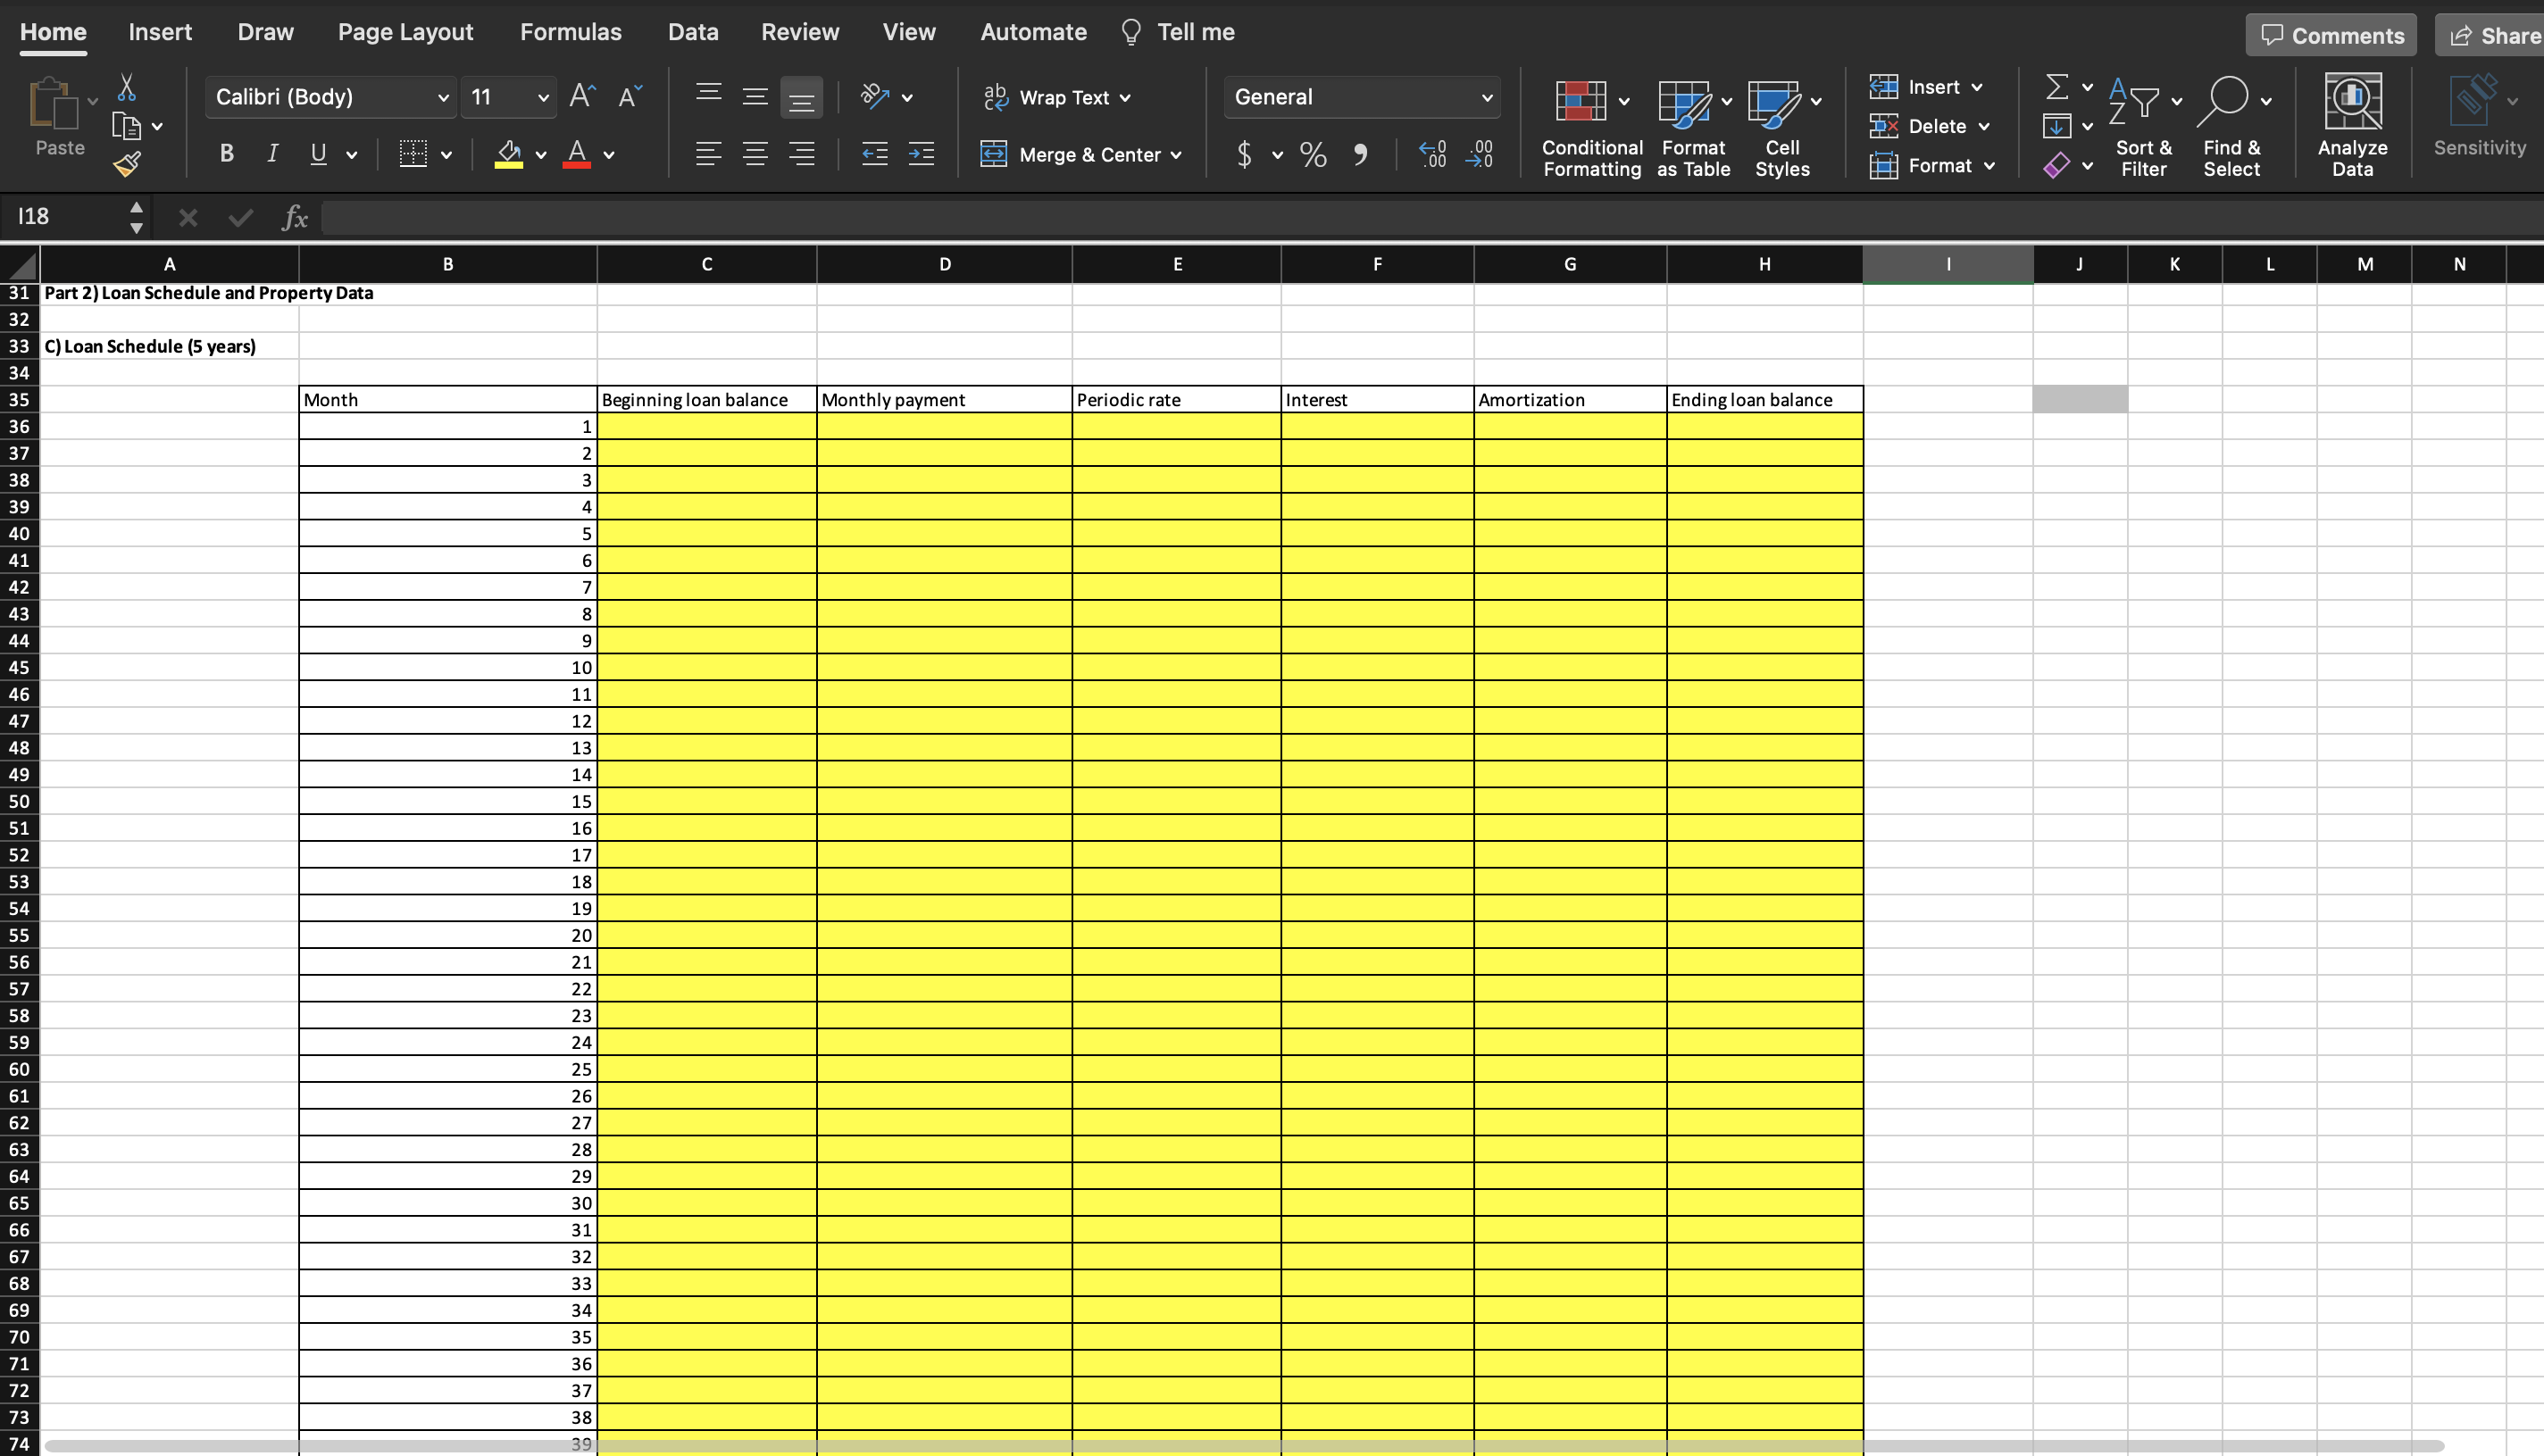Set Middle Align vertical alignment

point(755,96)
